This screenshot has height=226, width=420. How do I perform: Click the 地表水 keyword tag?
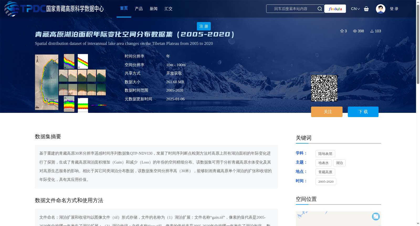click(323, 163)
